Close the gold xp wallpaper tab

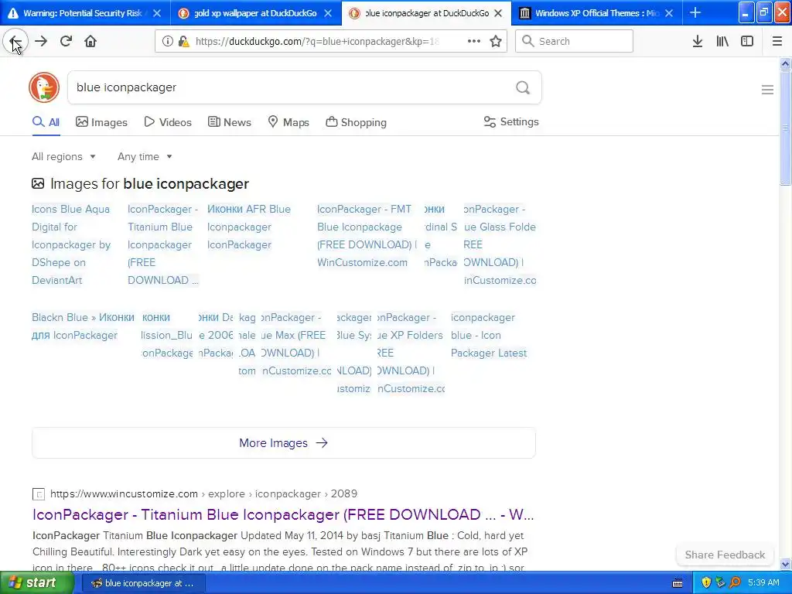pyautogui.click(x=328, y=13)
